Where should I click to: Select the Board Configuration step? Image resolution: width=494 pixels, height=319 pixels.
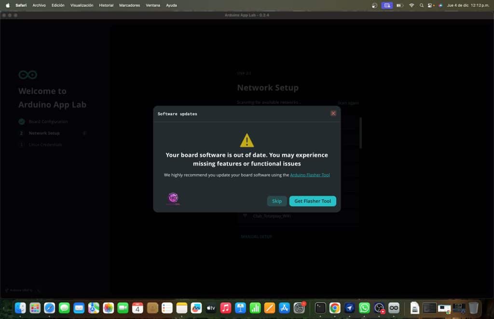(x=48, y=122)
